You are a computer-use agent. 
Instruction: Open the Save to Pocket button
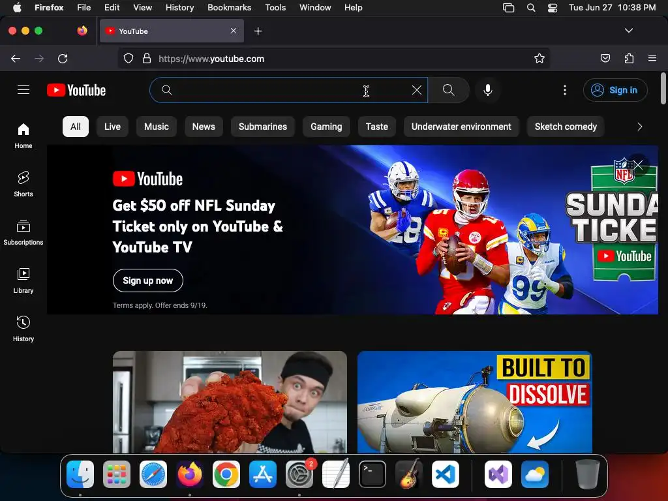click(x=605, y=58)
